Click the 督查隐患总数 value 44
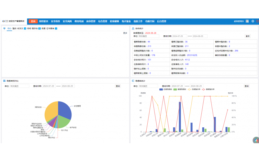Screen dimensions: 259x162 149,42
